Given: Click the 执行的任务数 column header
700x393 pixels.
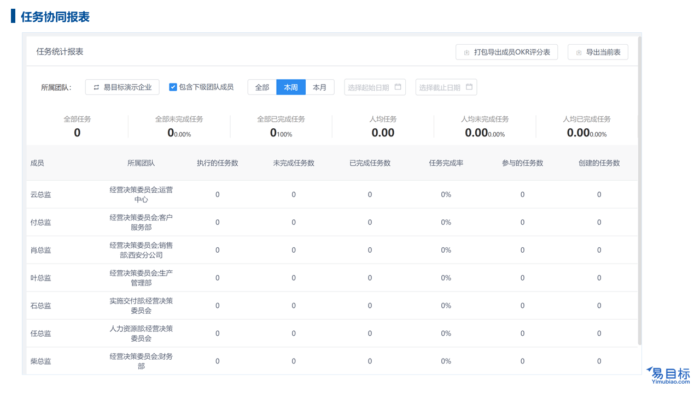Looking at the screenshot, I should [218, 163].
